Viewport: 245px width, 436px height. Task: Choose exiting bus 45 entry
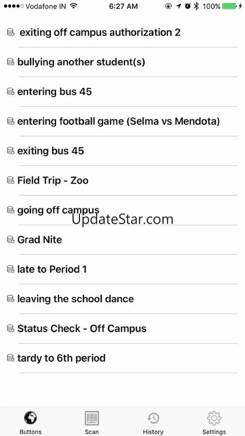51,151
